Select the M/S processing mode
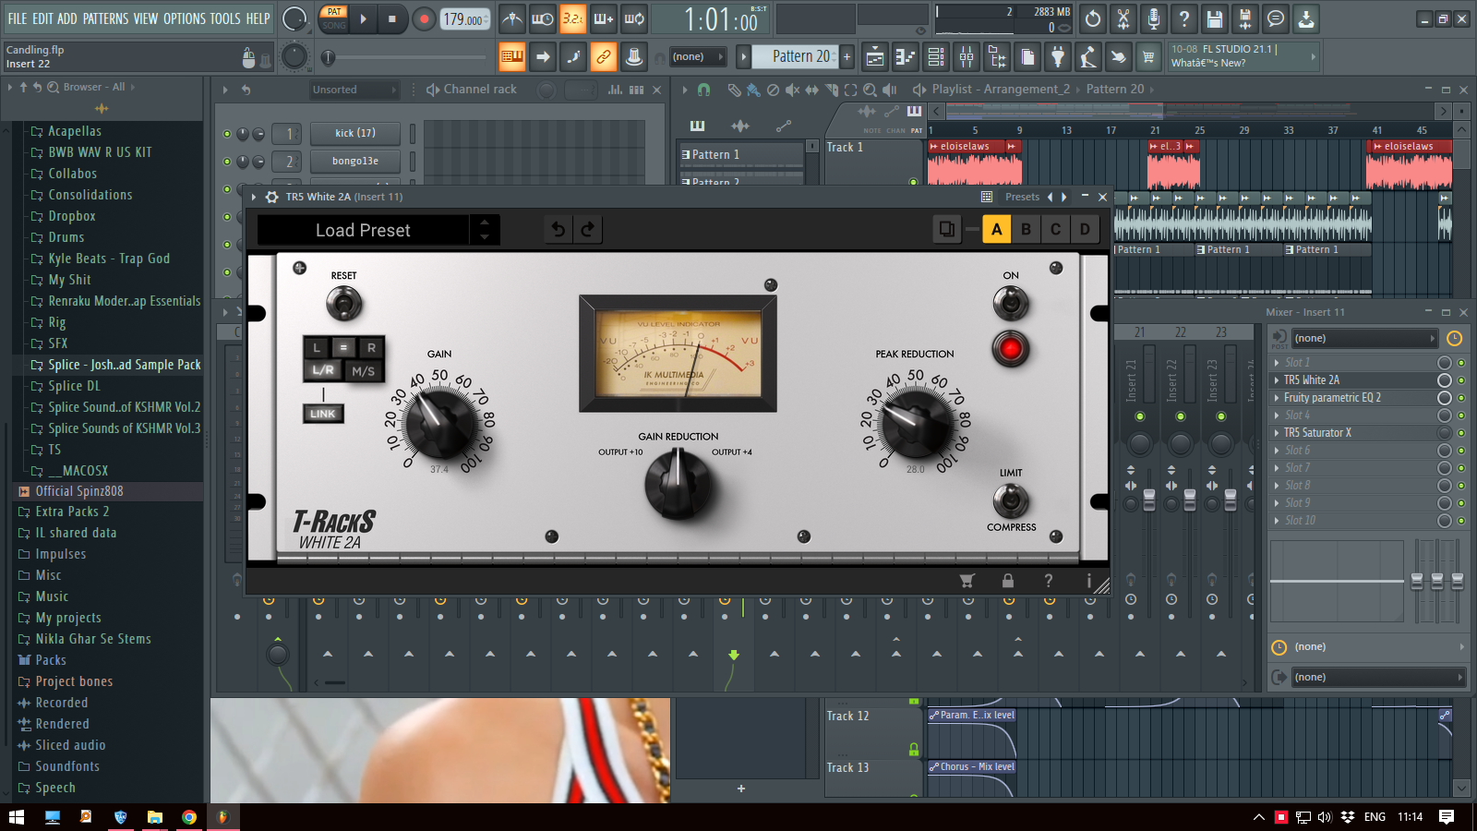 pos(363,371)
